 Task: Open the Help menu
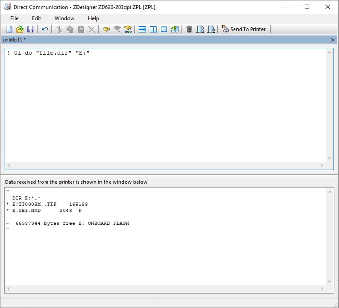[93, 18]
